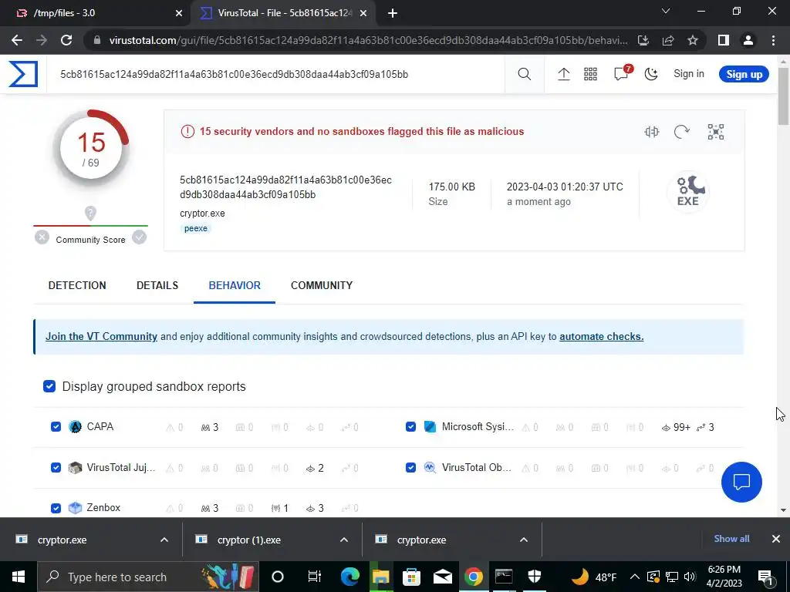Click the VirusTotal logo icon

(x=23, y=74)
